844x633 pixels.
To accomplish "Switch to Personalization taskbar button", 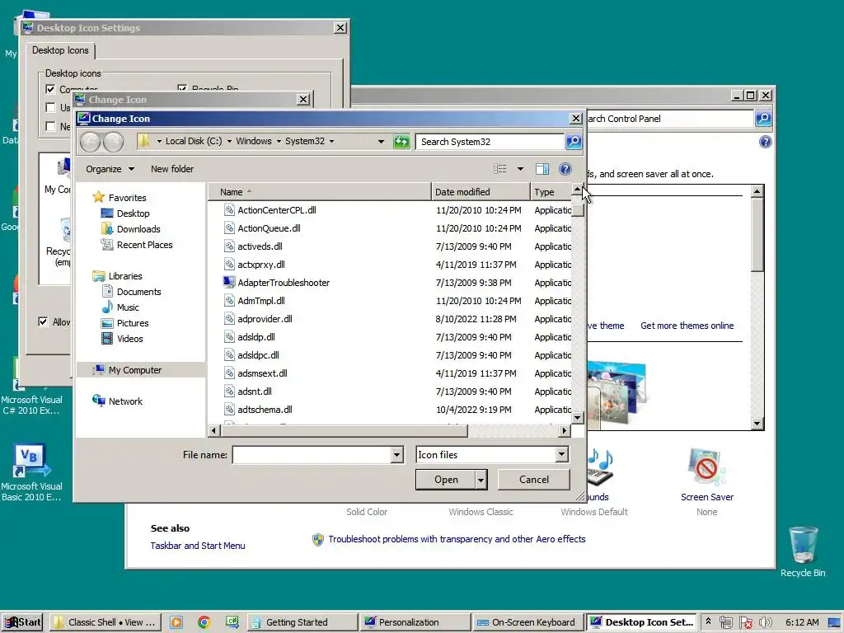I will pos(415,622).
